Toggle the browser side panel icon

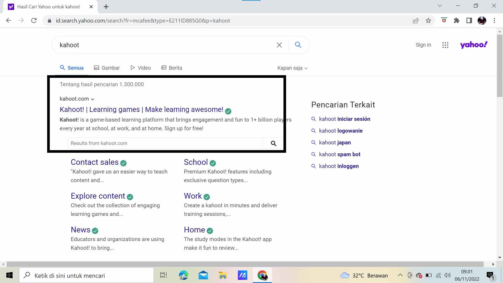click(x=469, y=20)
